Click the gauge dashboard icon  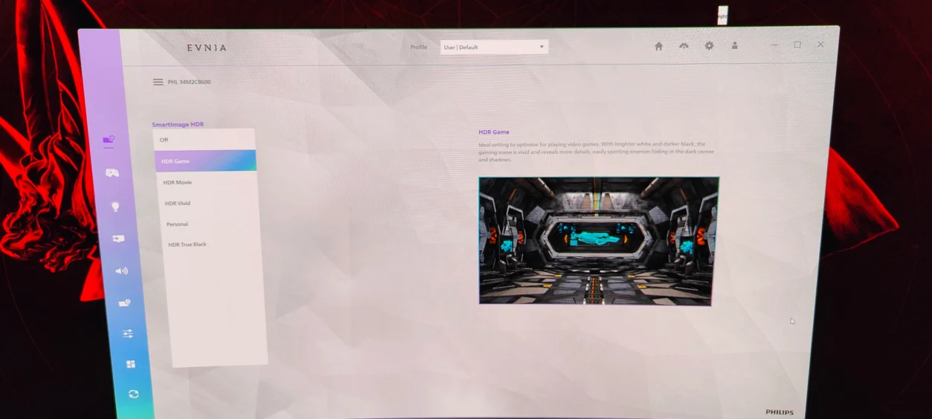coord(684,46)
